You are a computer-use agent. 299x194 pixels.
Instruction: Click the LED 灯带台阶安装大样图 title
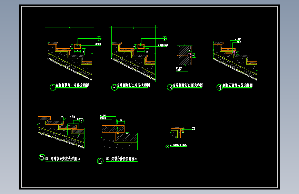click(x=63, y=159)
